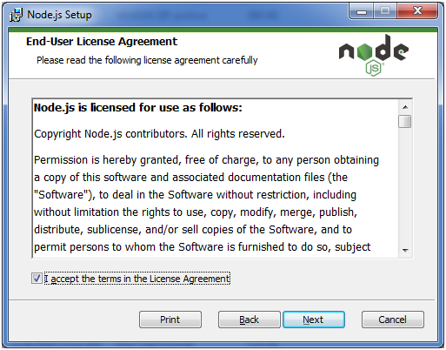Screen dimensions: 446x350
Task: Close the Node.js Setup window
Action: click(417, 11)
